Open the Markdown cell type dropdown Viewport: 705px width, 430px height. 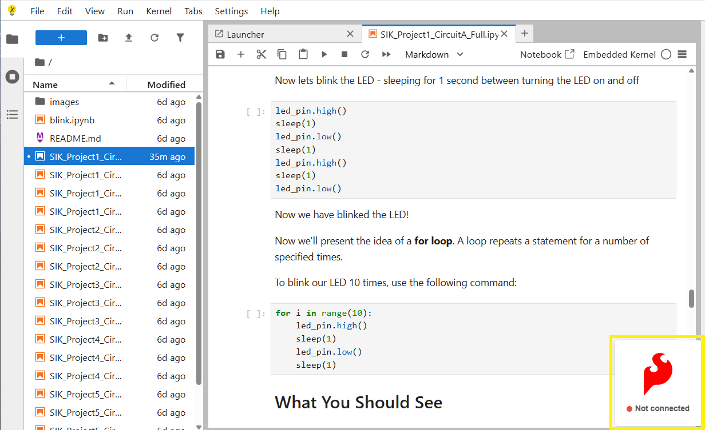click(x=434, y=54)
